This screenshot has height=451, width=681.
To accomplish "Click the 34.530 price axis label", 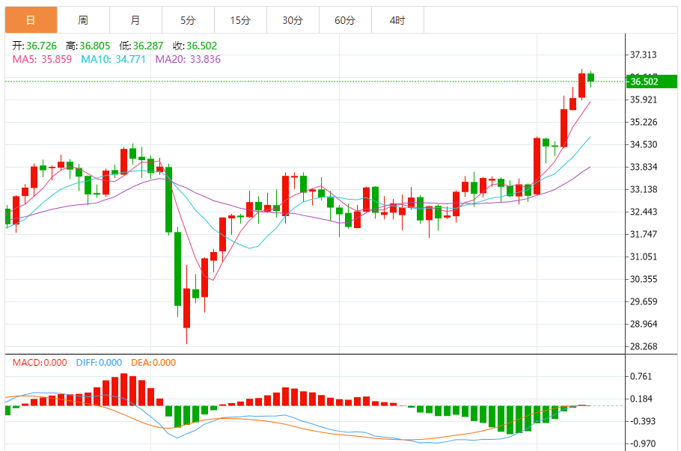I will (x=644, y=144).
